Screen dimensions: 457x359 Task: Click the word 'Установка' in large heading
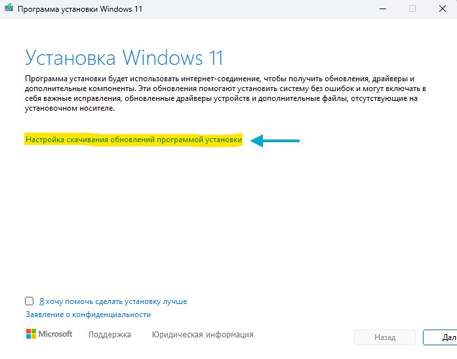coord(70,58)
